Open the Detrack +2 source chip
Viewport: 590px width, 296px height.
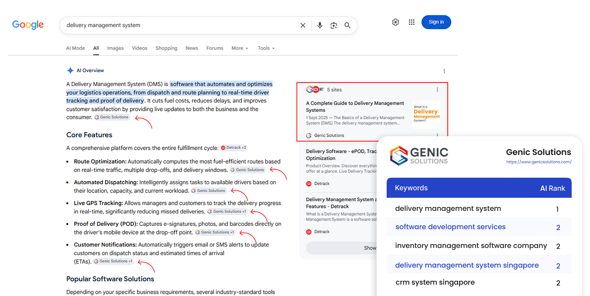[x=234, y=148]
